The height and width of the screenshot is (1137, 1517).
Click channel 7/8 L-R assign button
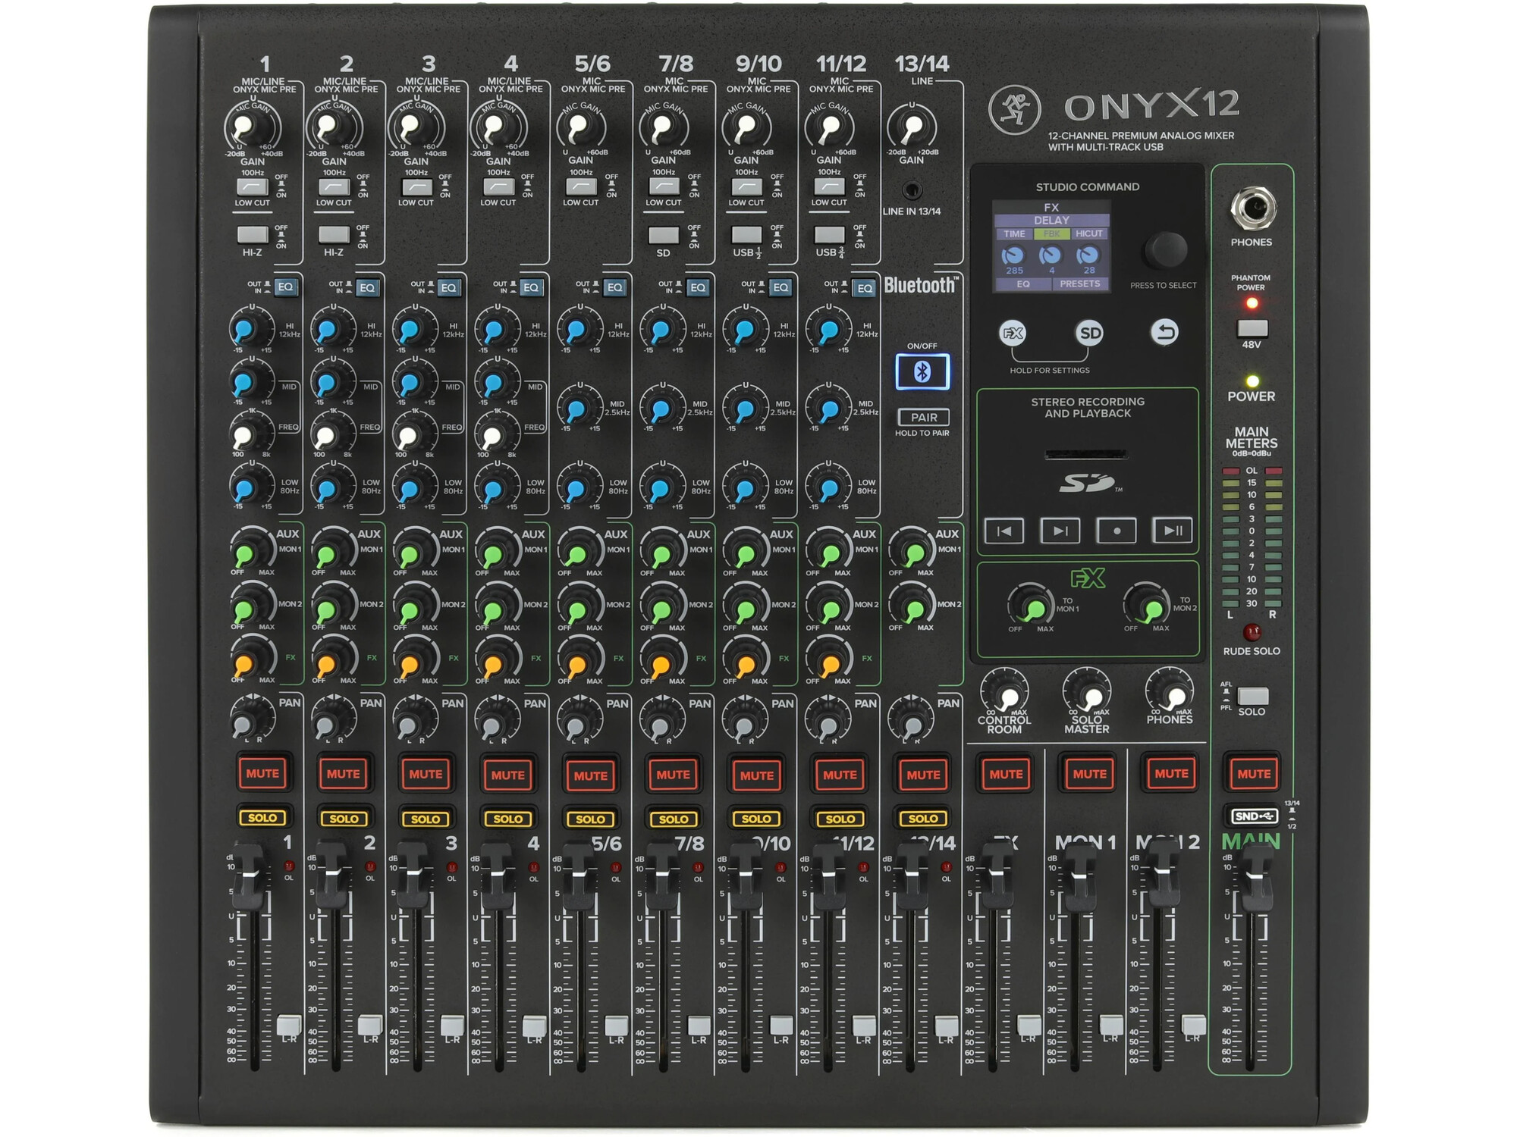699,1026
